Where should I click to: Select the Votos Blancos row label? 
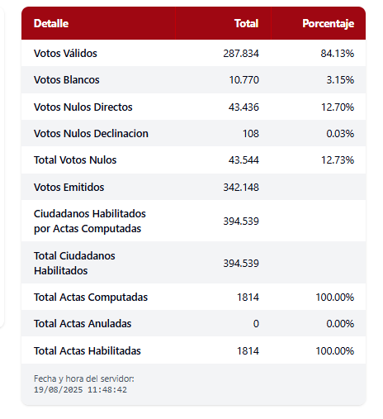coord(67,80)
